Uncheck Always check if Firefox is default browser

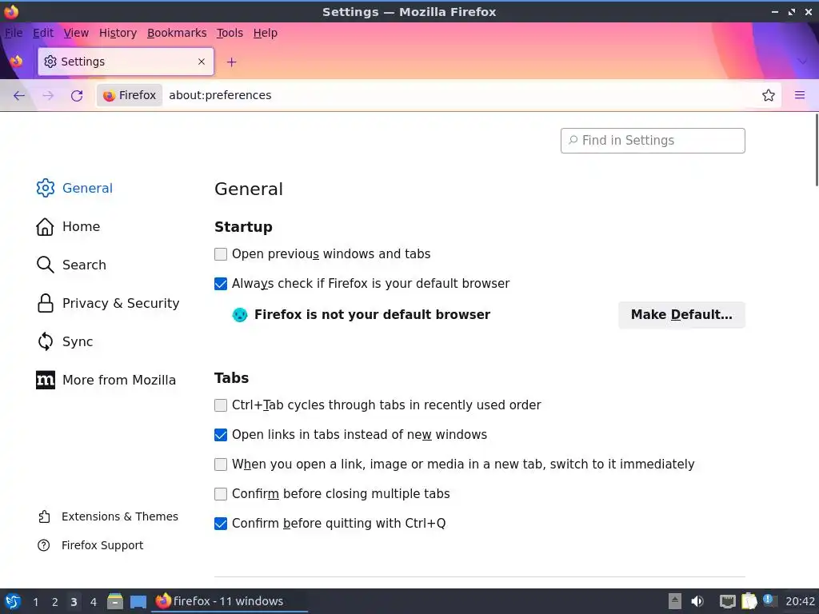pos(221,284)
